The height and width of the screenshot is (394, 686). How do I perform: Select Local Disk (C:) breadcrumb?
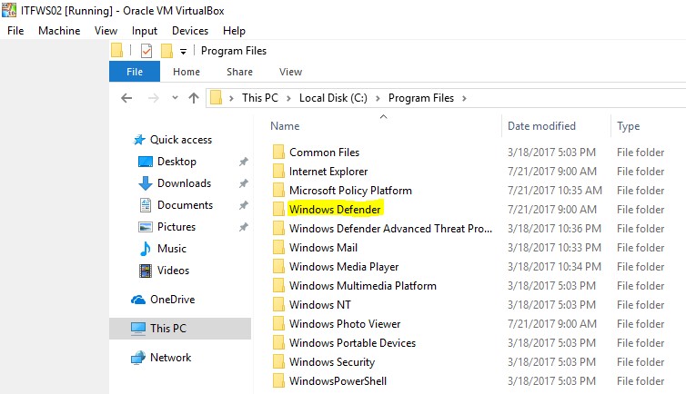[x=333, y=98]
